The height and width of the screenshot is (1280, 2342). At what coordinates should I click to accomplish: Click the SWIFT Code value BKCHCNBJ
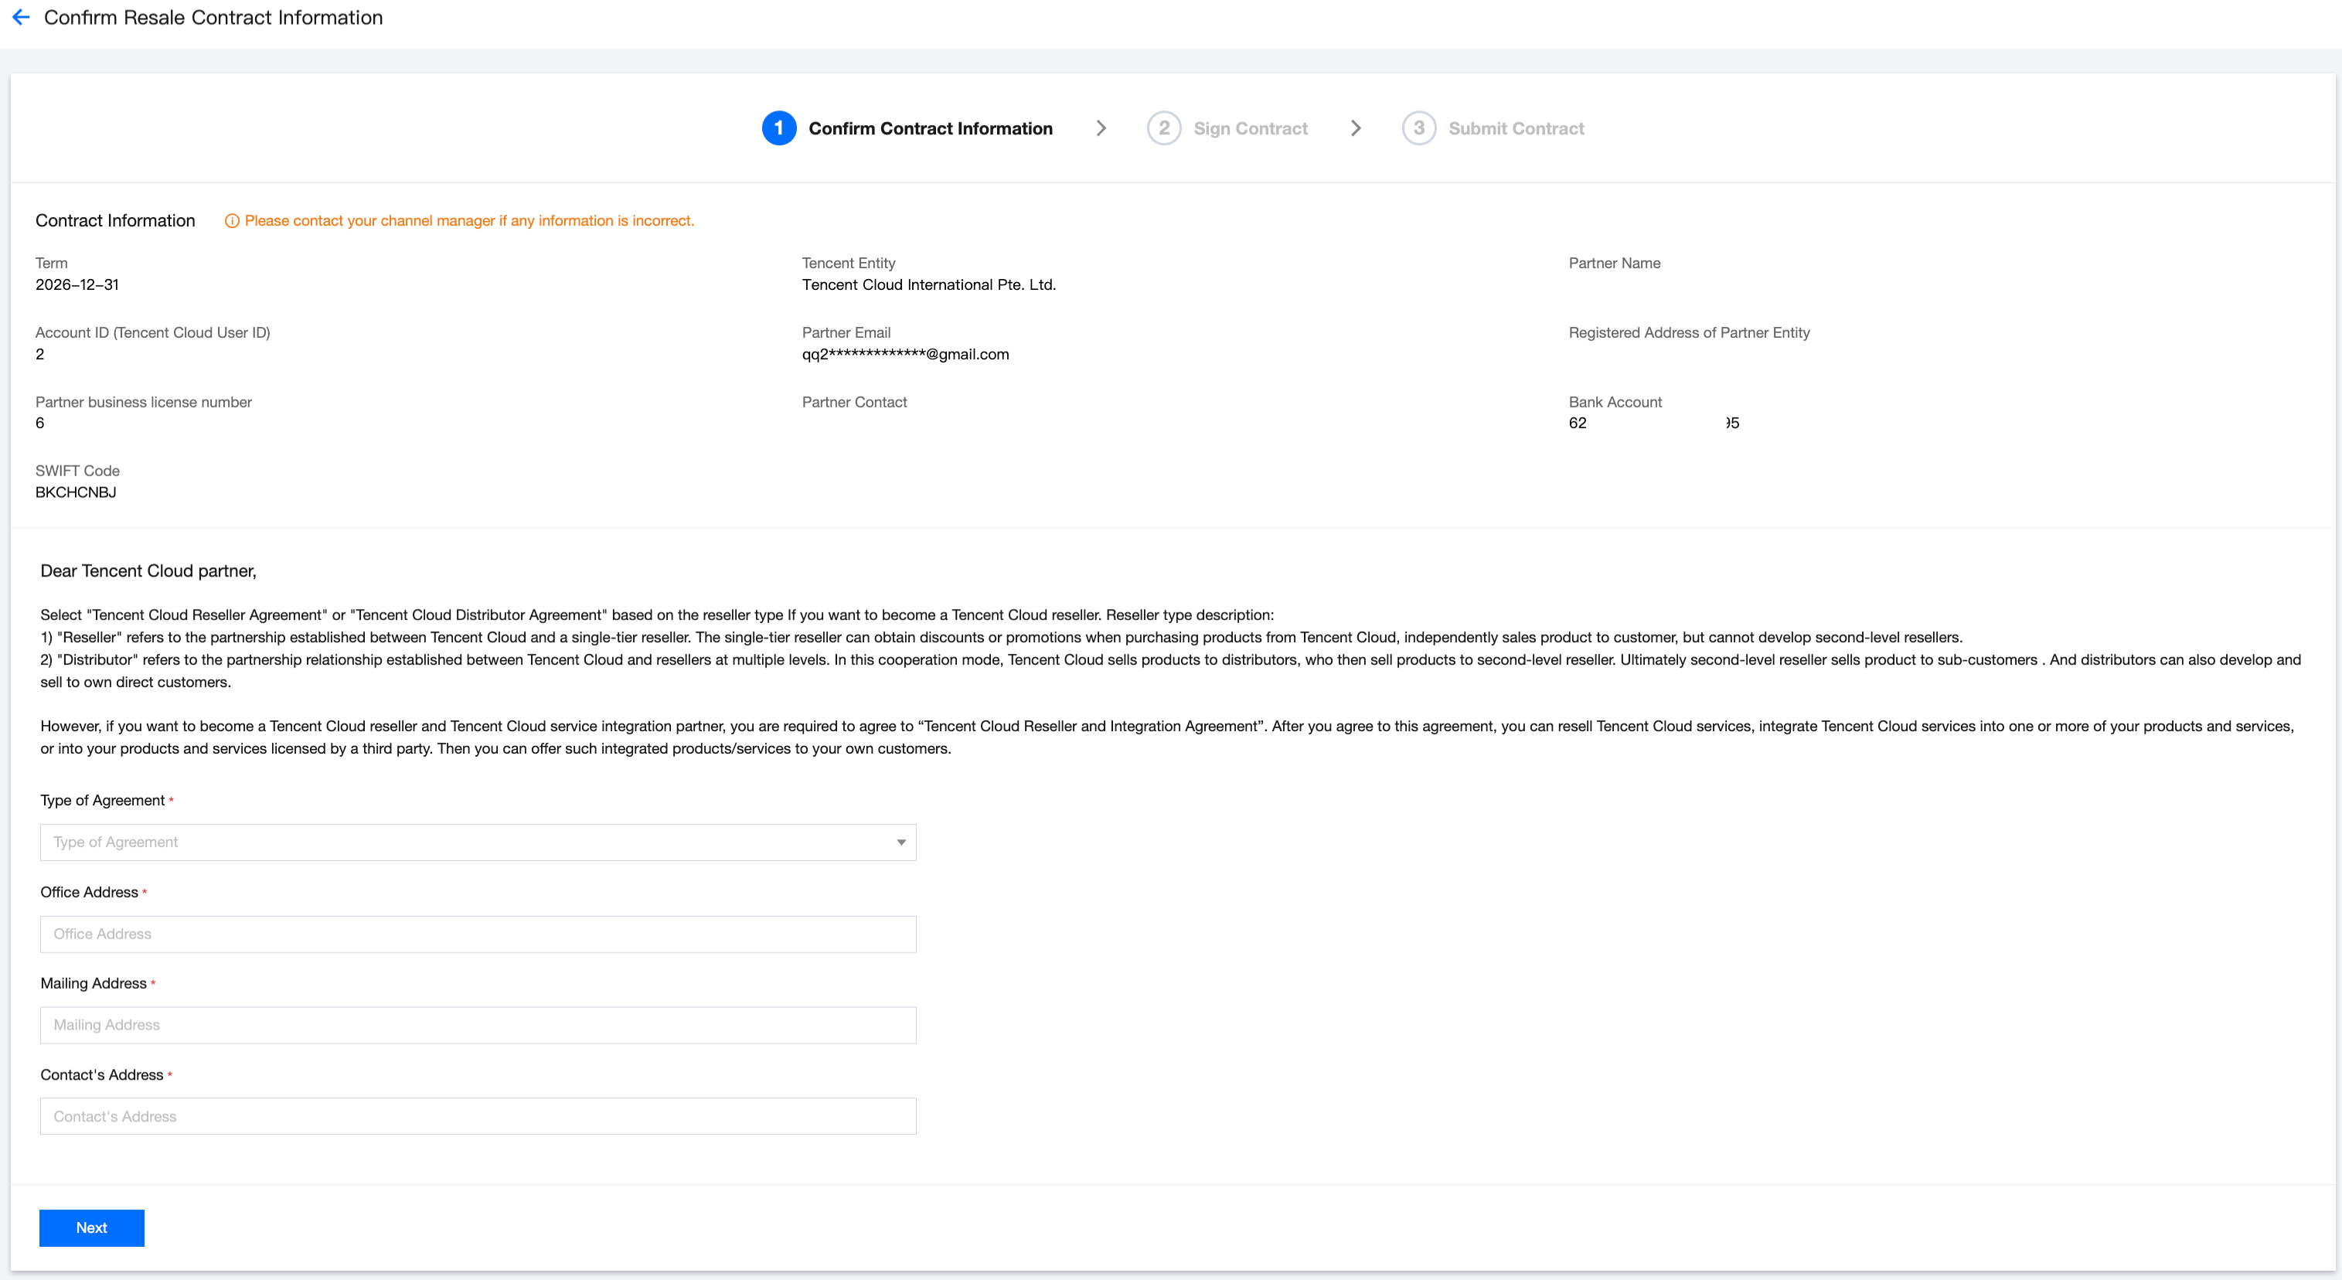click(x=76, y=492)
